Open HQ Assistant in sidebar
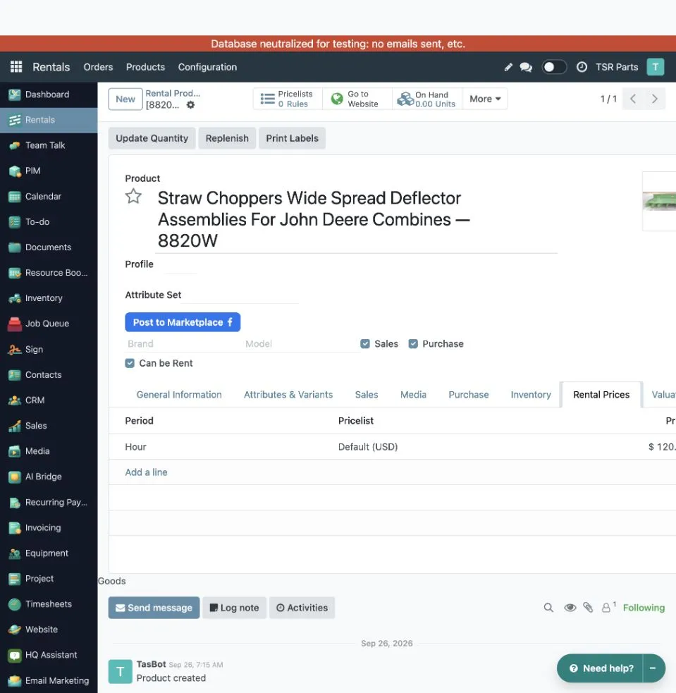This screenshot has height=693, width=676. click(x=49, y=655)
